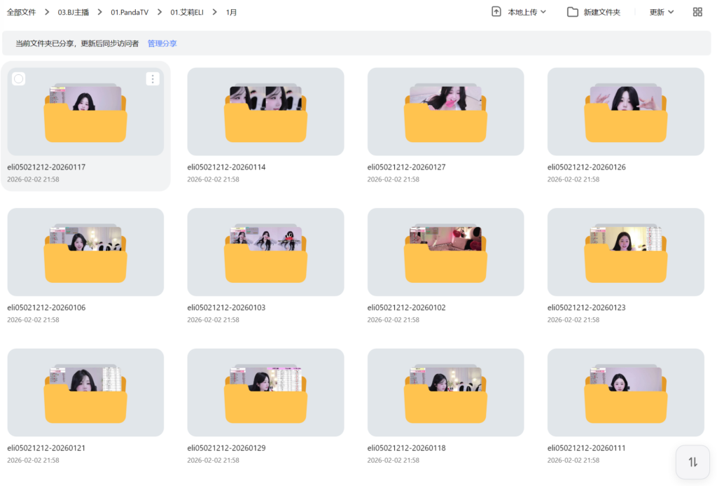Open thumbnail of folder eli05021212-20260121

[x=85, y=392]
